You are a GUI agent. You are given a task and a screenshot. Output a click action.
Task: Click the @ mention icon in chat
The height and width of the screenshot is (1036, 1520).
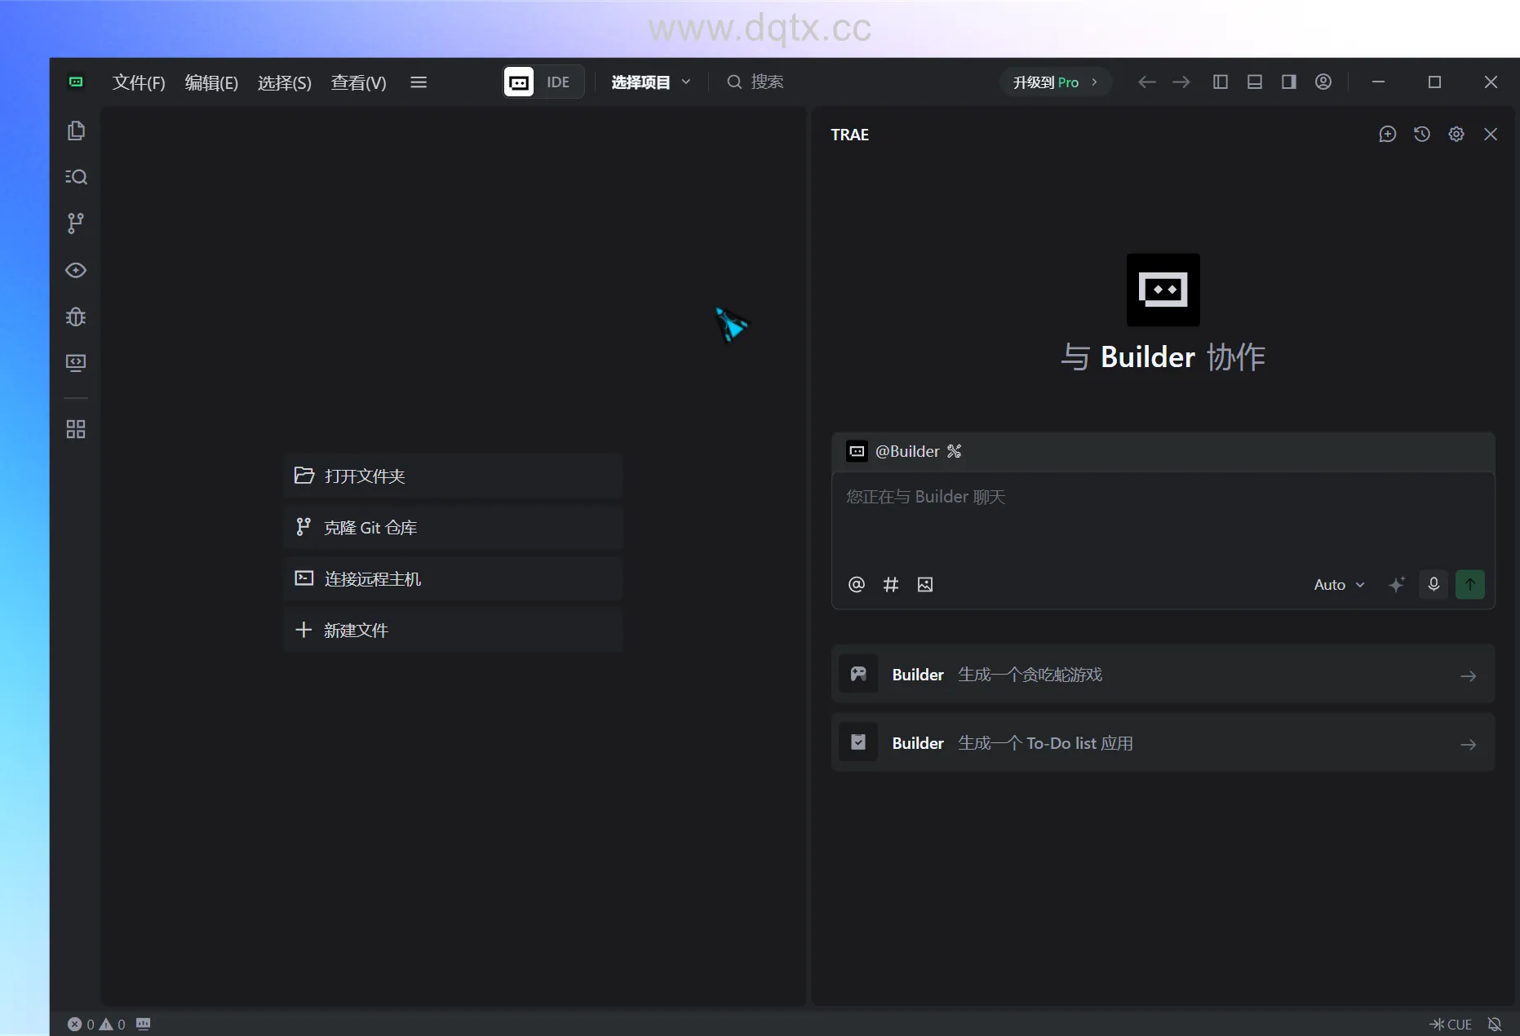pos(856,584)
